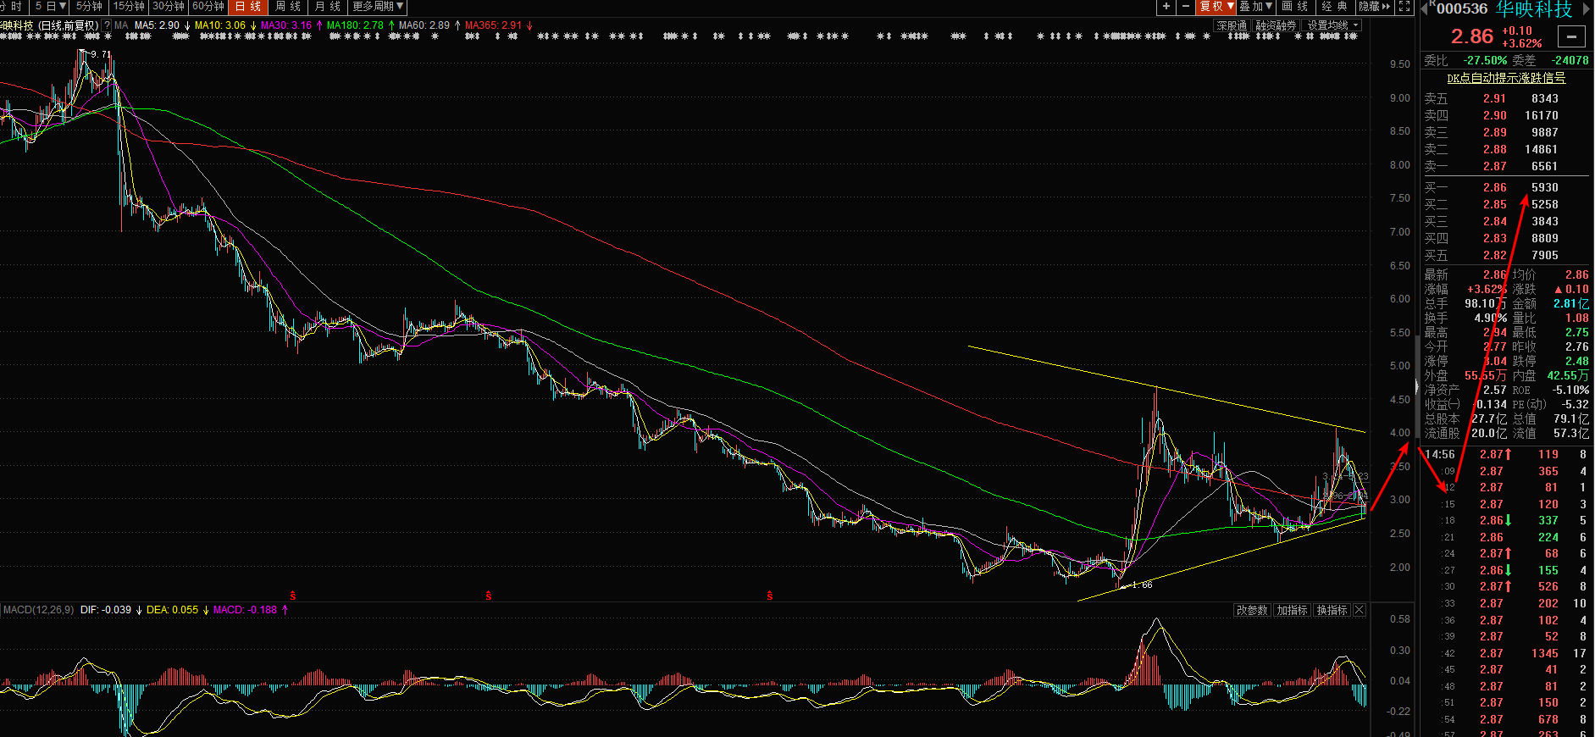Select the 周线 weekly tab
The width and height of the screenshot is (1595, 737).
click(x=288, y=7)
